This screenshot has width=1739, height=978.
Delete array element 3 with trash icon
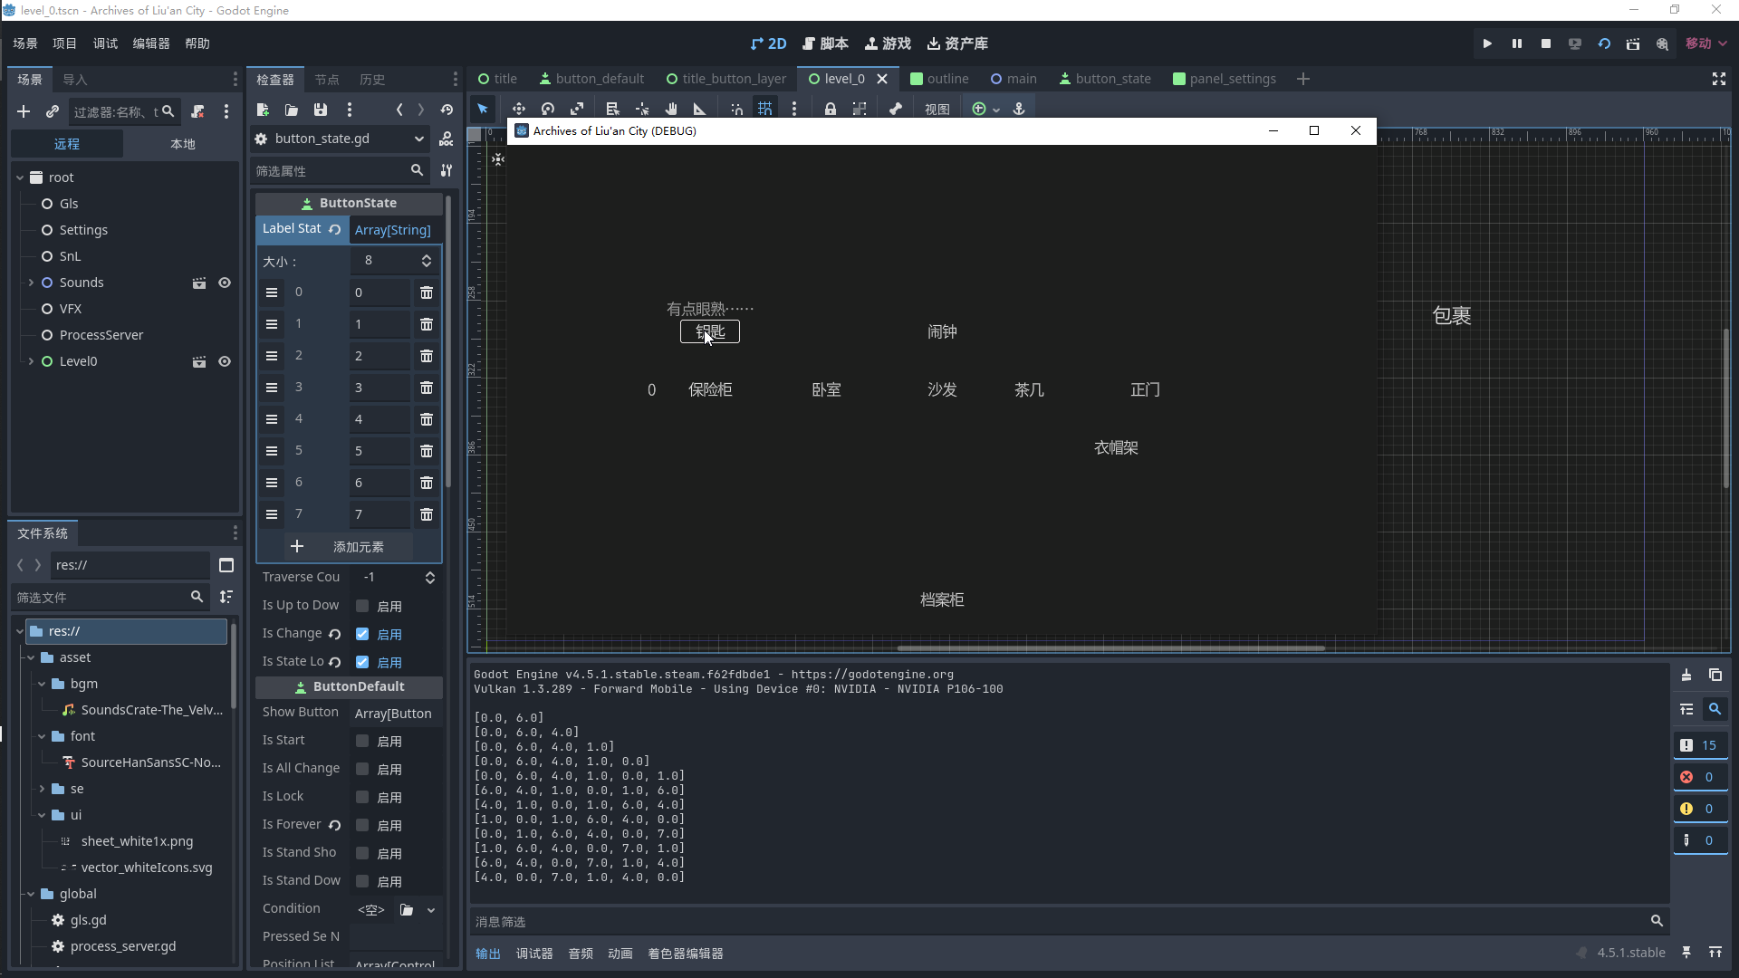427,388
